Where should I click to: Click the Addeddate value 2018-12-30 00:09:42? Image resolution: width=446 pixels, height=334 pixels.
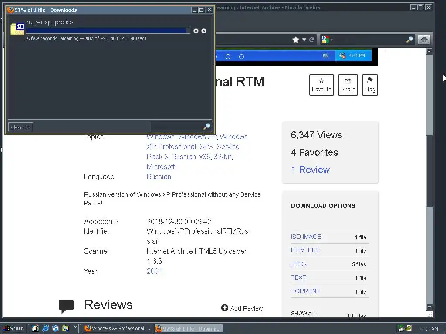[x=179, y=221]
